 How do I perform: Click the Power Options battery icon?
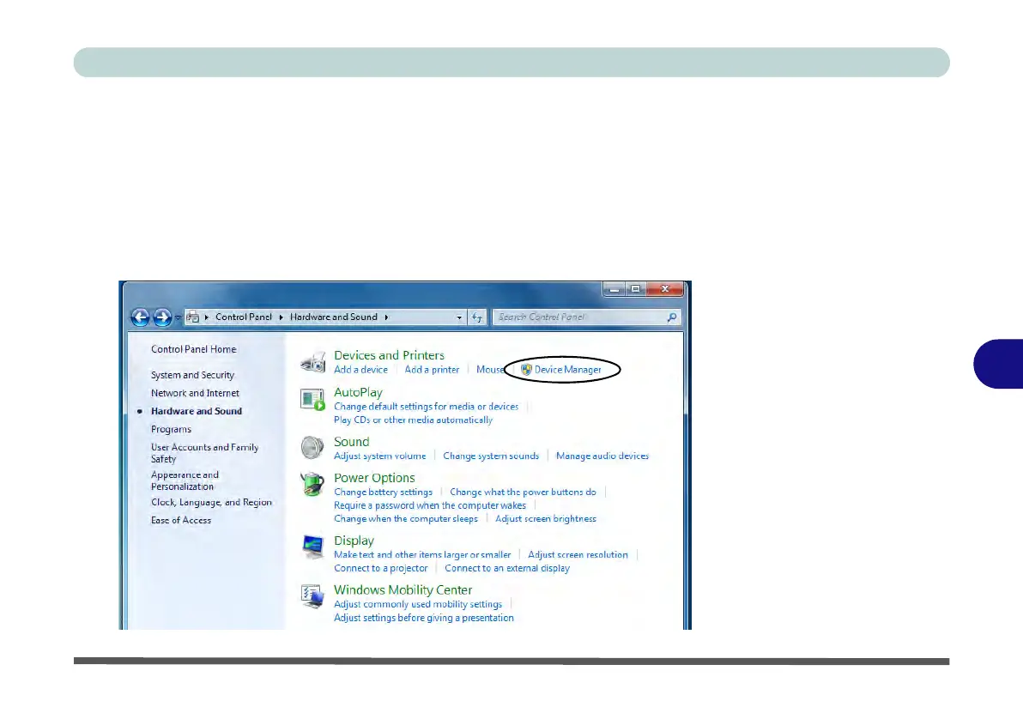312,484
